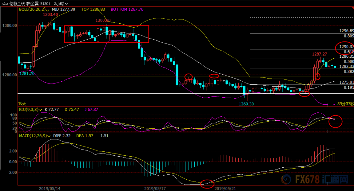
Task: Select the 1287.27 recent high label
Action: click(x=319, y=54)
